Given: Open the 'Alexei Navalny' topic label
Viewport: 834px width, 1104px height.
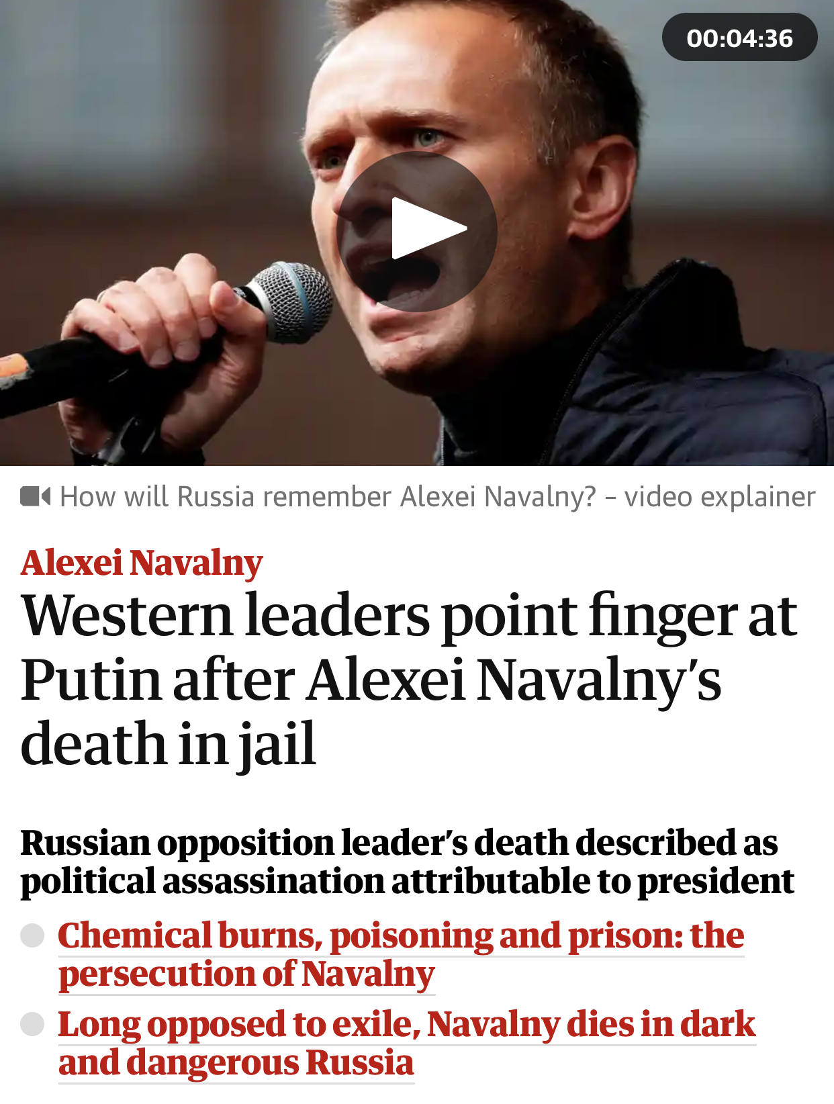Looking at the screenshot, I should coord(142,563).
